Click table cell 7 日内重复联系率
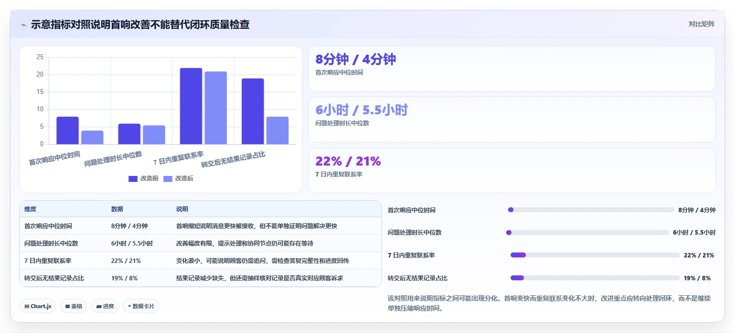Screen dimensions: 735x333 point(48,261)
